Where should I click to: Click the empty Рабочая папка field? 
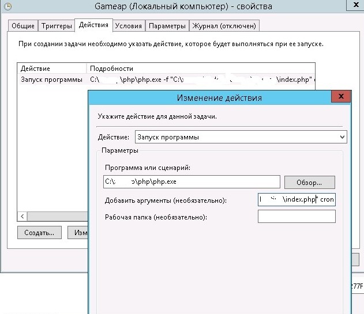pos(297,217)
